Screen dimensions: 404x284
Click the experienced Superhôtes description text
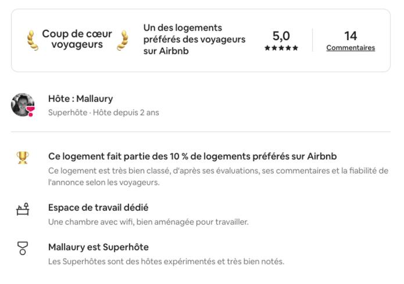[166, 261]
